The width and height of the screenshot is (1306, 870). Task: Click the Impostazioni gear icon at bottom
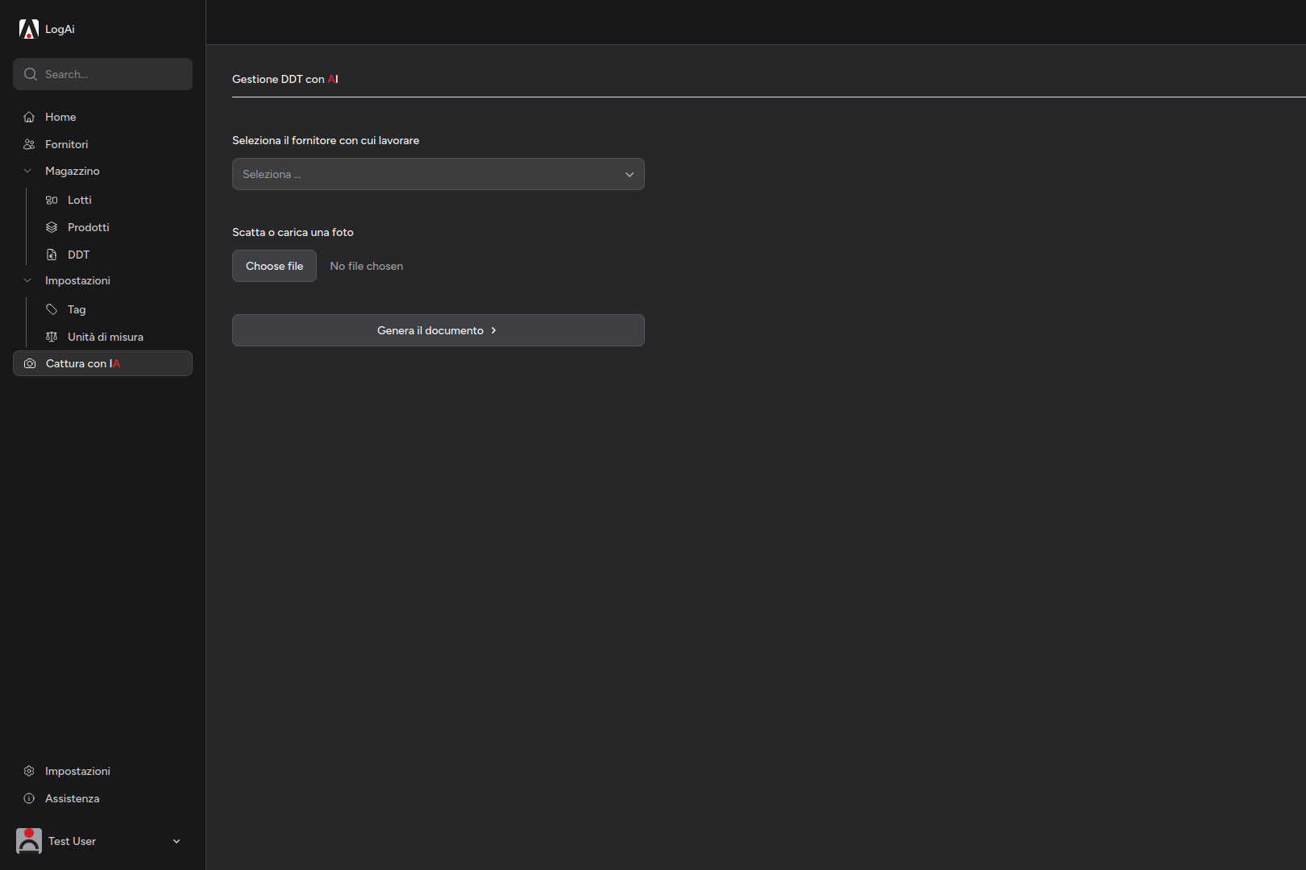(x=29, y=771)
